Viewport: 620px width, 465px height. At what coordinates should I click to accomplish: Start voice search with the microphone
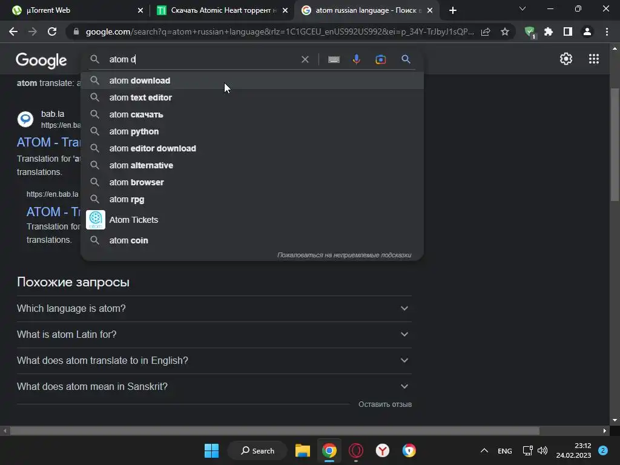pyautogui.click(x=356, y=59)
